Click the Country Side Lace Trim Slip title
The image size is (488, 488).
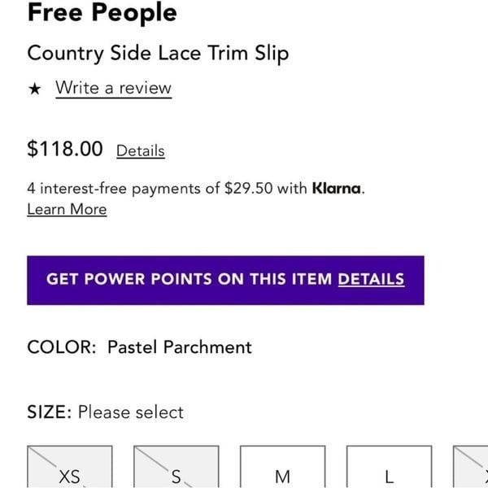point(158,53)
